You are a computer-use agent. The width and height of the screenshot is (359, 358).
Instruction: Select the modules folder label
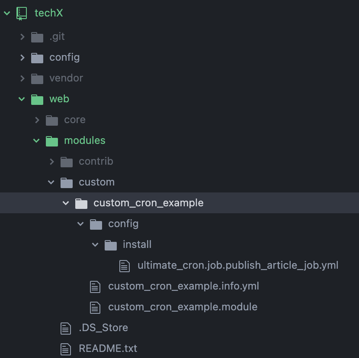(x=85, y=140)
